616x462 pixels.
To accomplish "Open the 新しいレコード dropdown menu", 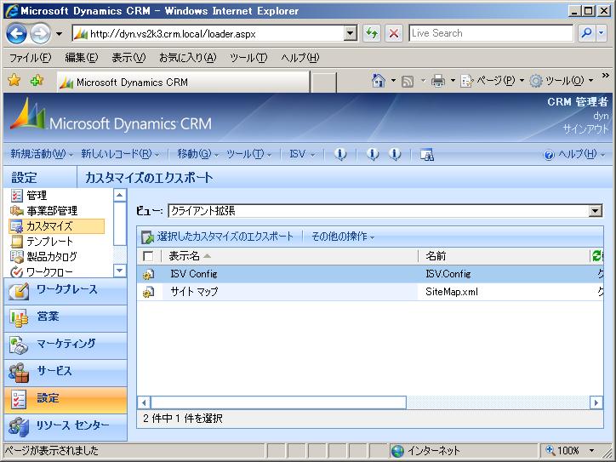I will point(120,154).
